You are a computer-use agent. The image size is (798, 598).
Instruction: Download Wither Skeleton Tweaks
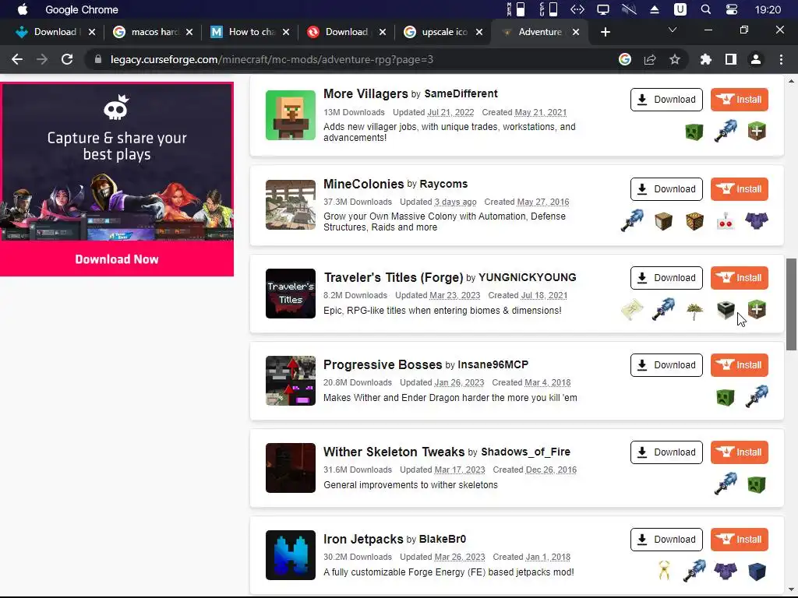(x=666, y=452)
